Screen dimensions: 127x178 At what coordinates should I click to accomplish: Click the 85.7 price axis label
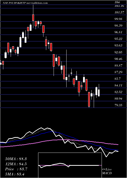[118, 79]
